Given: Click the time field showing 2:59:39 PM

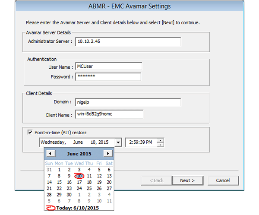Looking at the screenshot, I should click(141, 142).
